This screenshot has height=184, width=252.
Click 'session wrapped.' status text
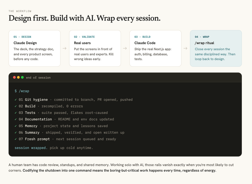coord(31,148)
